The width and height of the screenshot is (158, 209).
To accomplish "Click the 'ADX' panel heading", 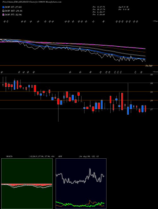I will pos(60,156).
